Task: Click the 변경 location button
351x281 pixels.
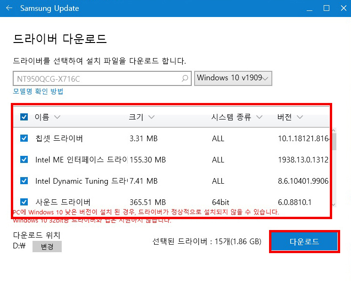Action: pyautogui.click(x=47, y=247)
